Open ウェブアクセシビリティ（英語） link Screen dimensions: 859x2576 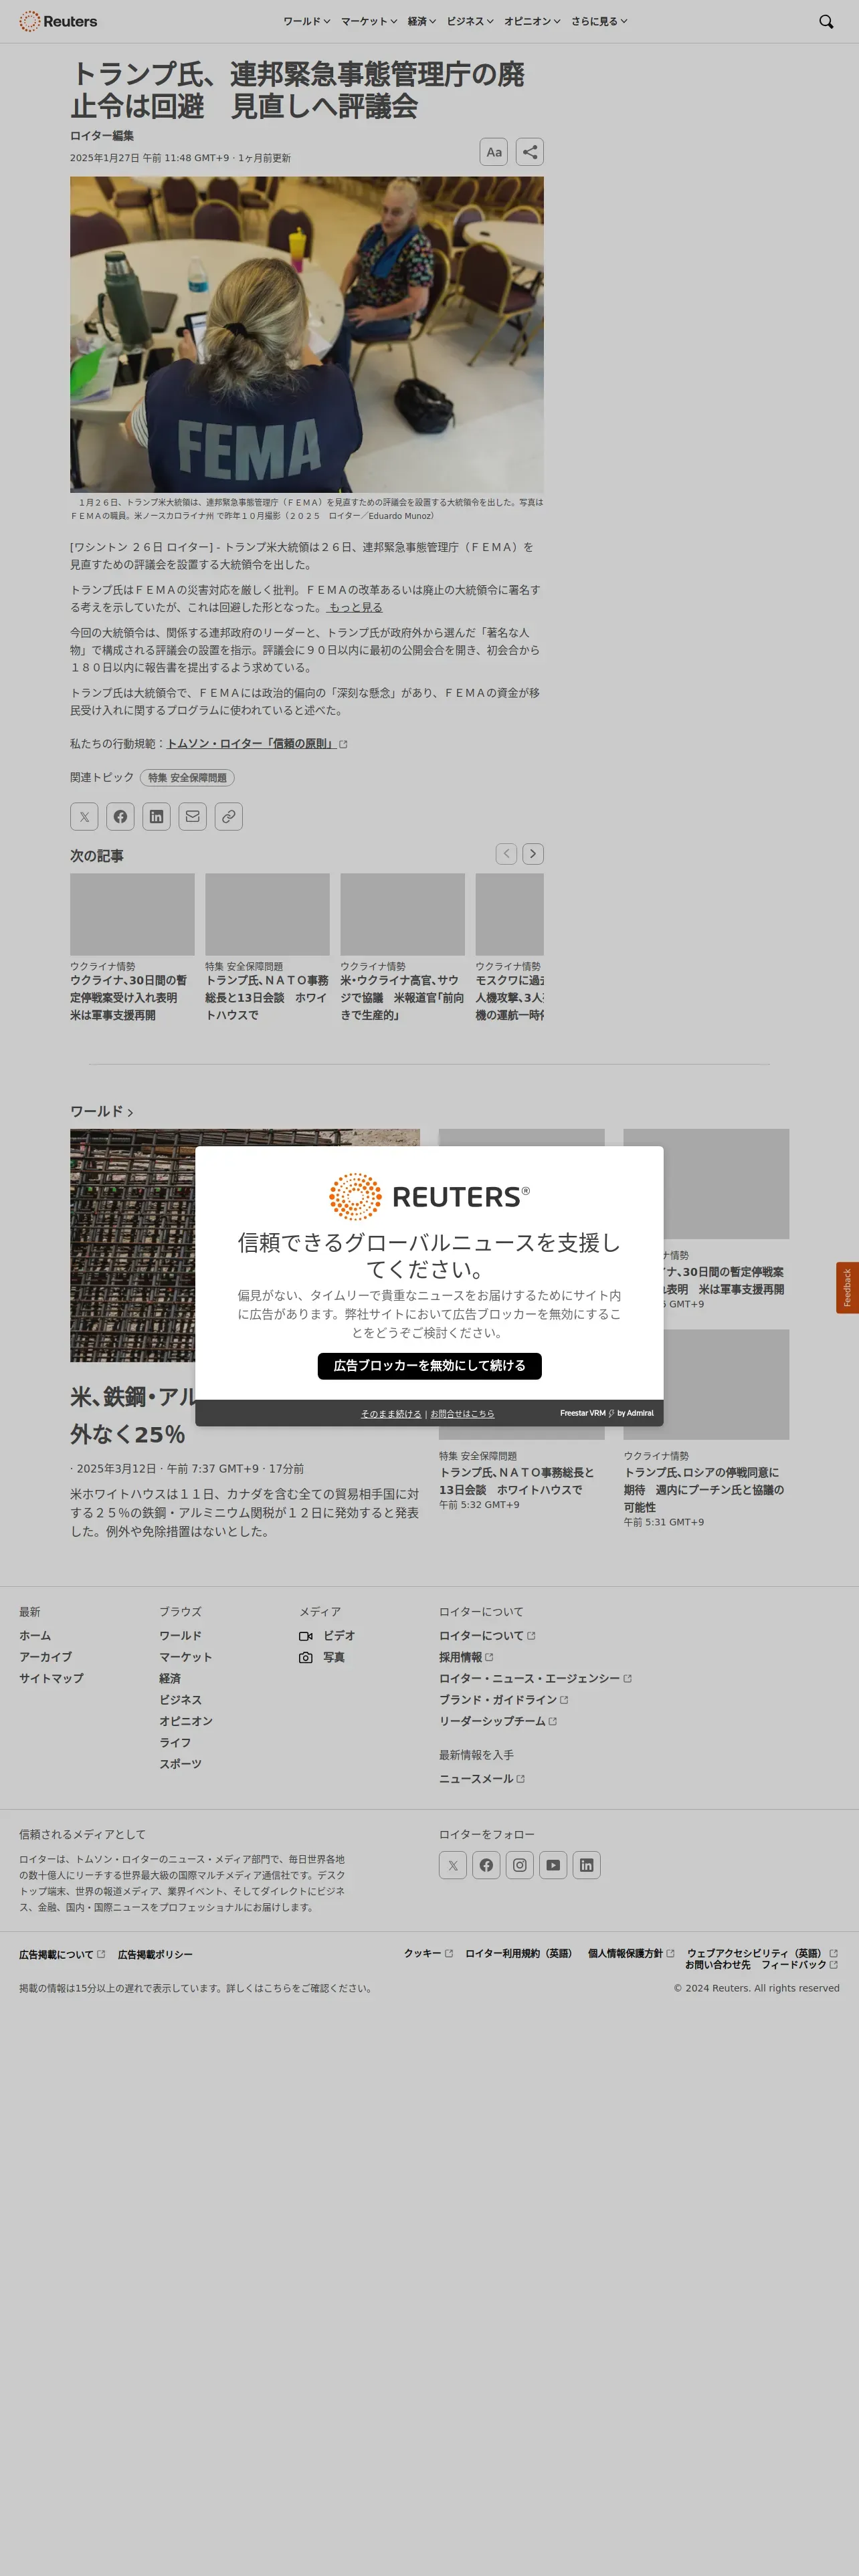coord(762,1953)
